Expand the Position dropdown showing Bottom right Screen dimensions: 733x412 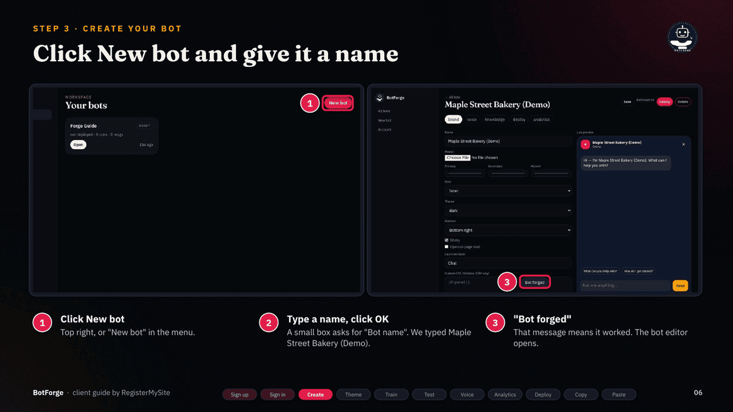(x=508, y=230)
